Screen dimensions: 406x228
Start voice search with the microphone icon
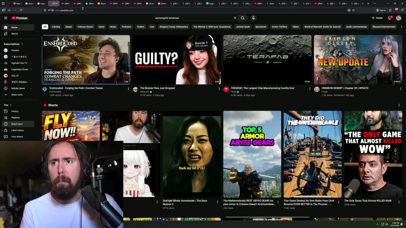click(253, 18)
